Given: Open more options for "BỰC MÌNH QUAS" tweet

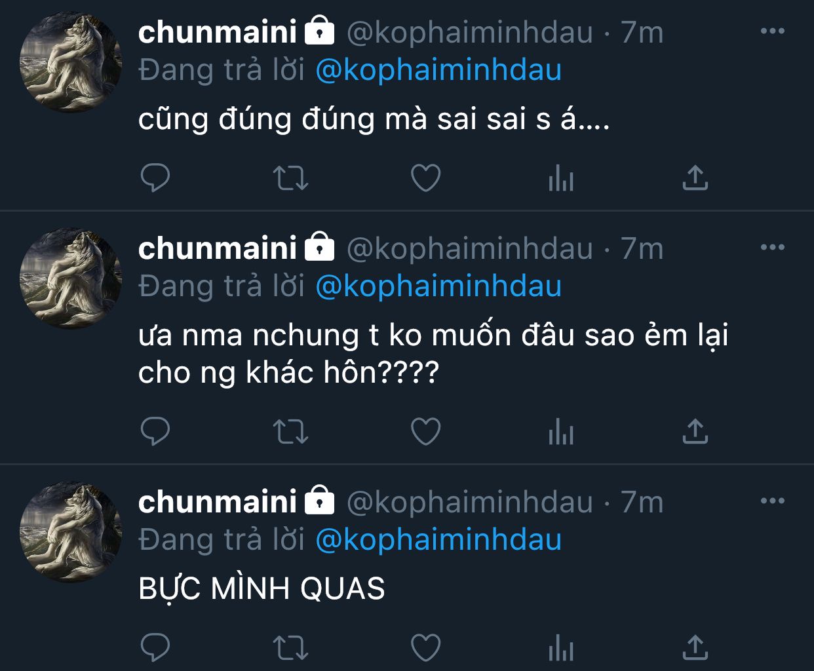Looking at the screenshot, I should coord(773,501).
